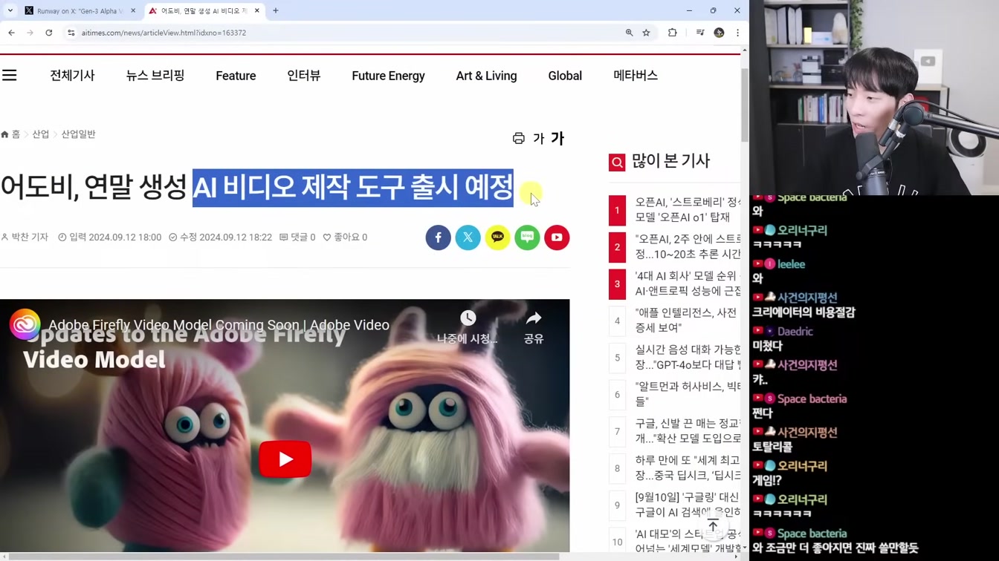Screen dimensions: 999x561
Task: Open the hamburger menu icon
Action: pos(10,76)
